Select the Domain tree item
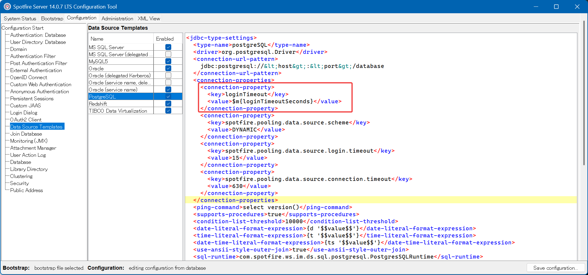 [x=19, y=49]
